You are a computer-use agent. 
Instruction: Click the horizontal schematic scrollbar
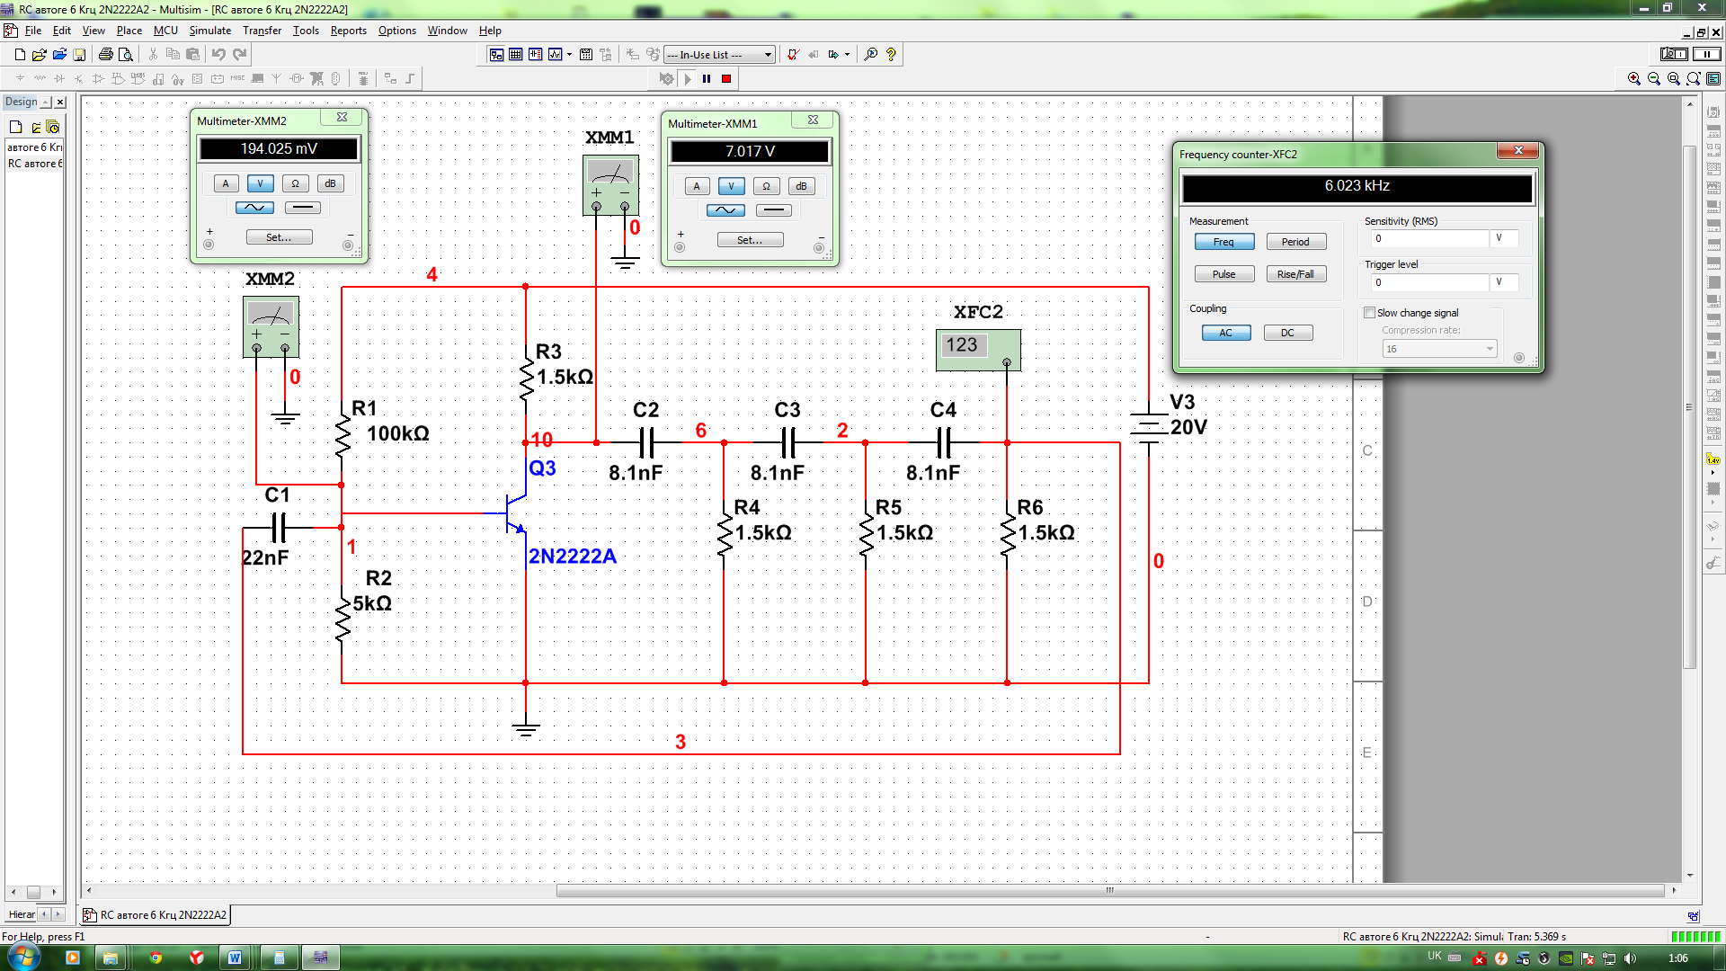coord(1109,891)
